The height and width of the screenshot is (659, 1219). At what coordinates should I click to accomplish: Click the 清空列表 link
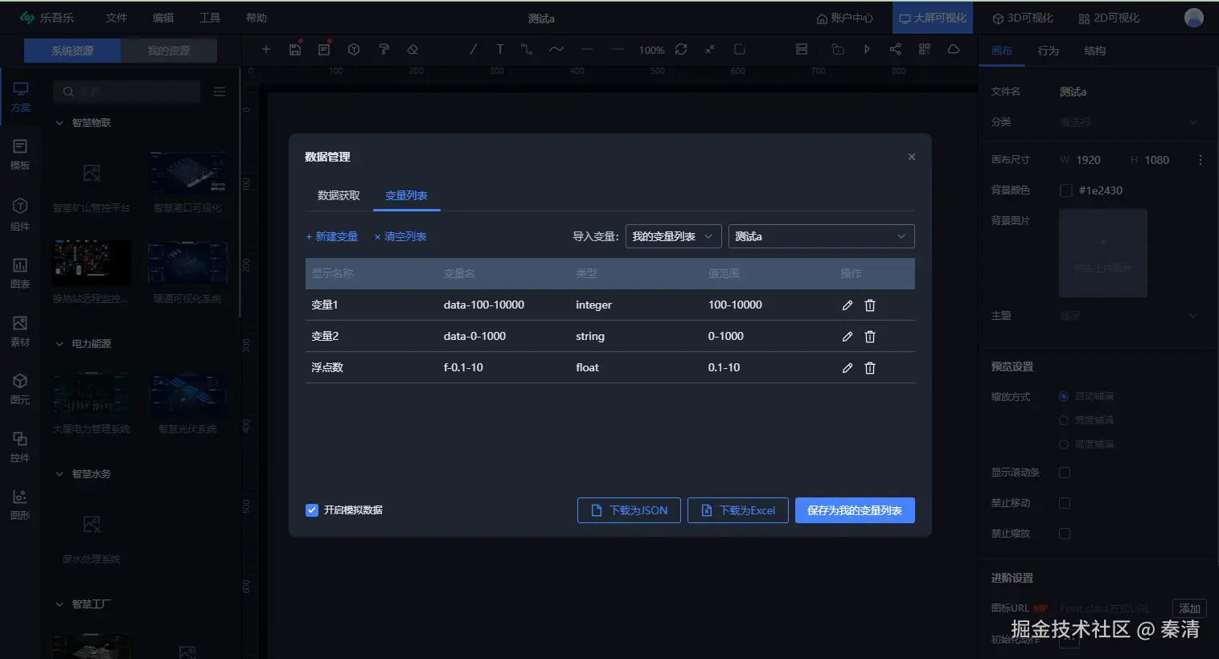400,237
